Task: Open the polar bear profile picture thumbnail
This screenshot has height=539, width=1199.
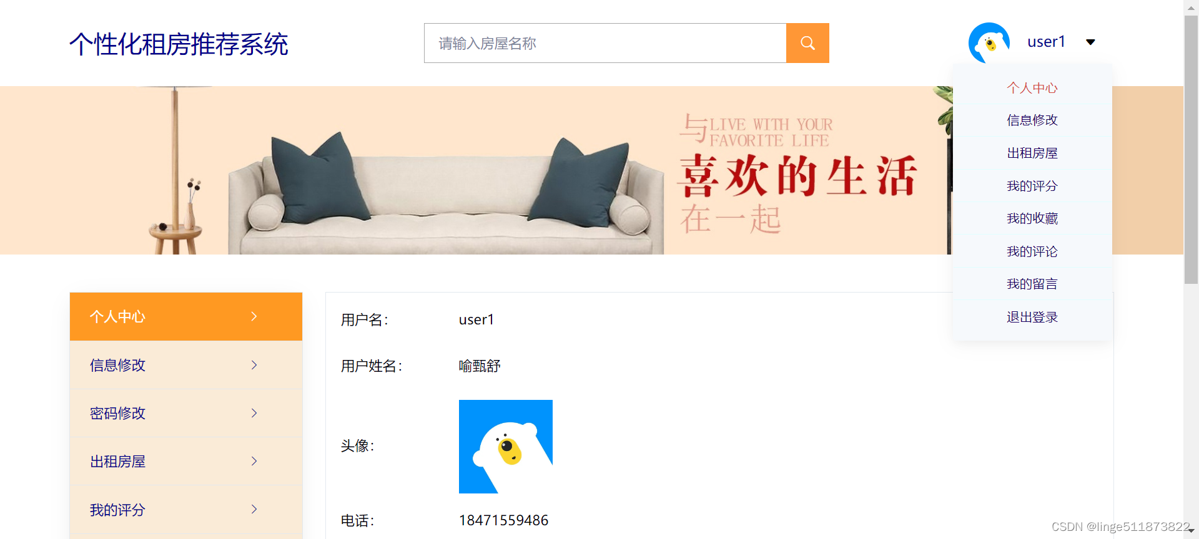Action: click(506, 447)
